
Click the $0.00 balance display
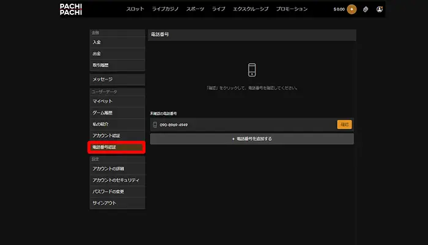(x=338, y=9)
